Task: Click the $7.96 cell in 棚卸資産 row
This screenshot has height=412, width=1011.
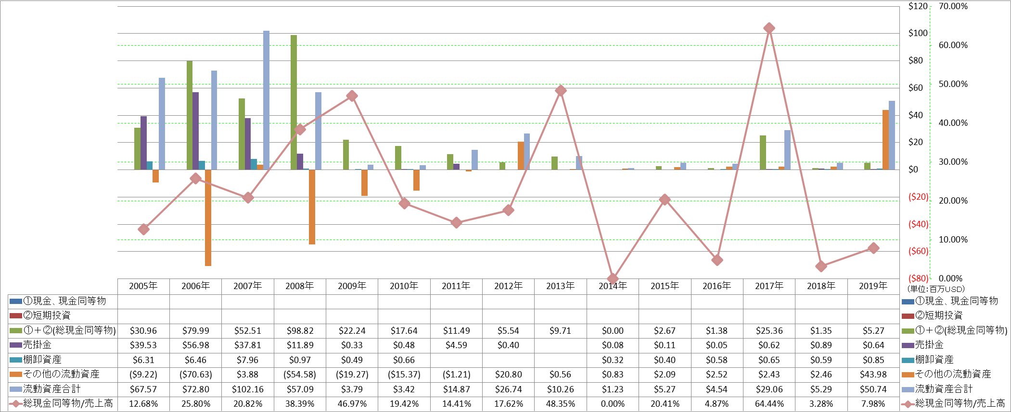Action: [248, 360]
